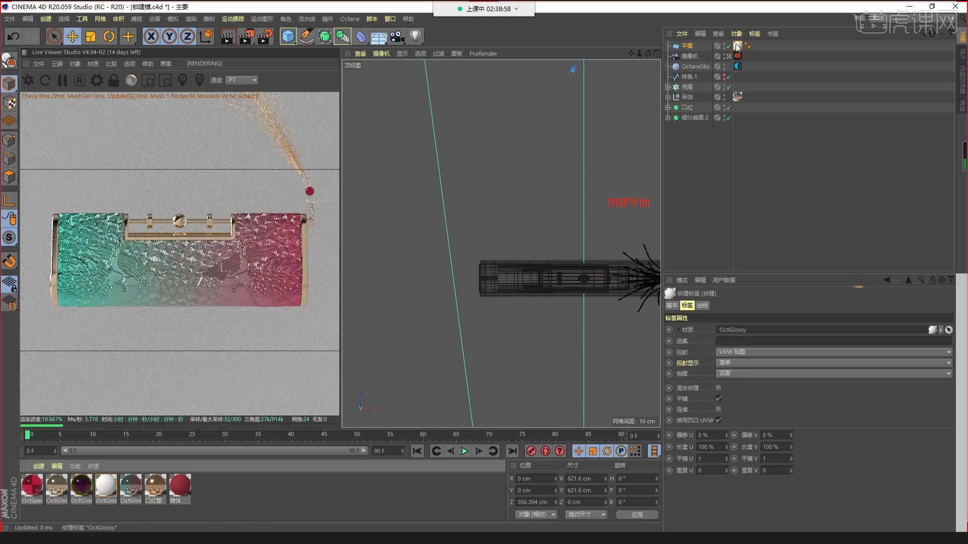Toggle the Z axis lock

tap(188, 36)
